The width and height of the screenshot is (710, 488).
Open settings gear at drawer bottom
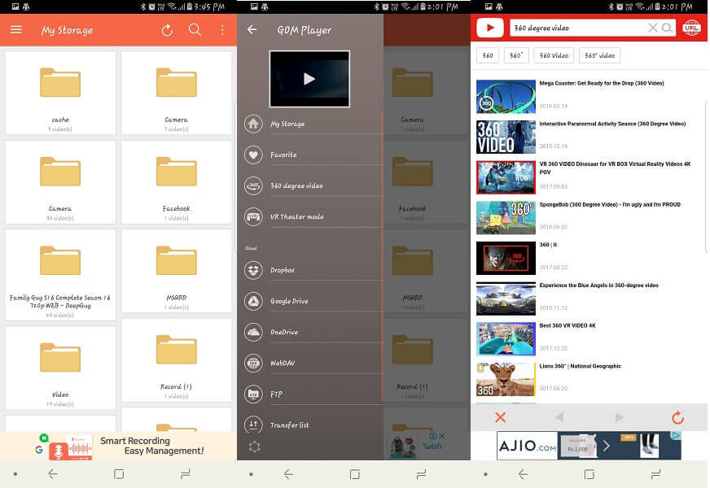(x=255, y=447)
